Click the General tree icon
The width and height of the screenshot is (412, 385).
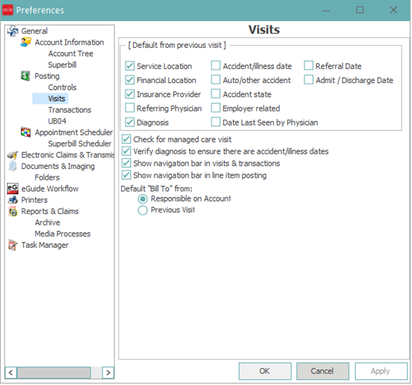(x=13, y=31)
